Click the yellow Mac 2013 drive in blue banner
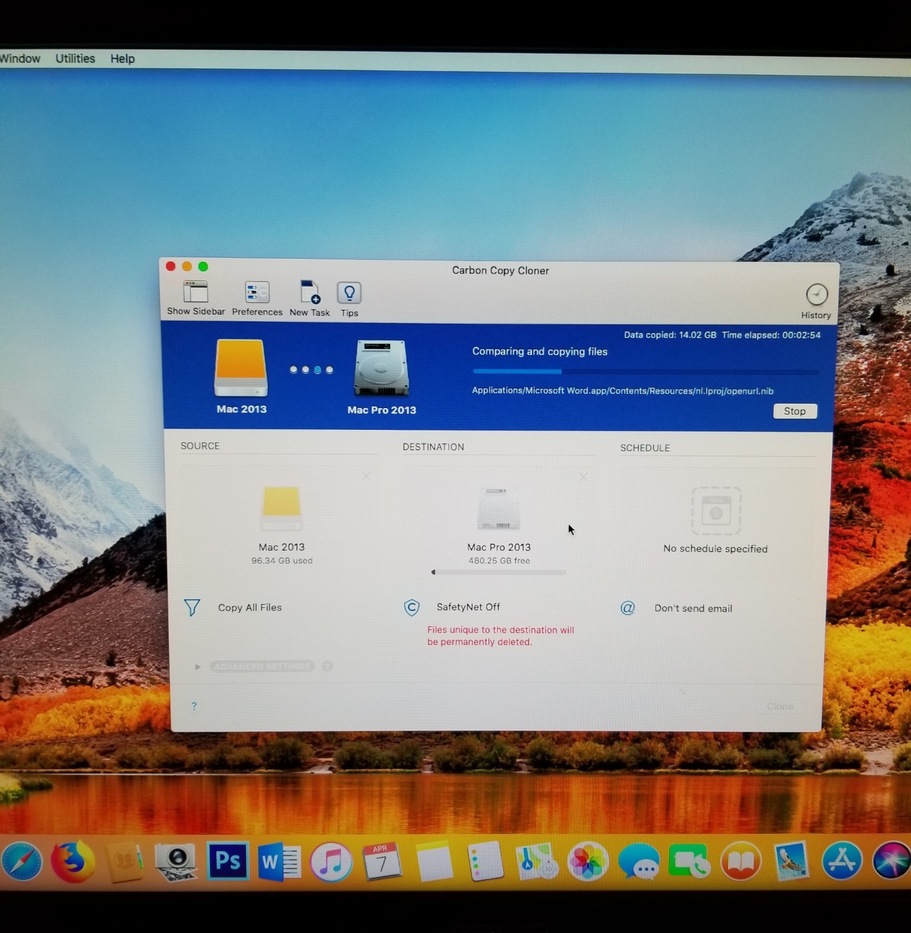Image resolution: width=911 pixels, height=933 pixels. 241,367
